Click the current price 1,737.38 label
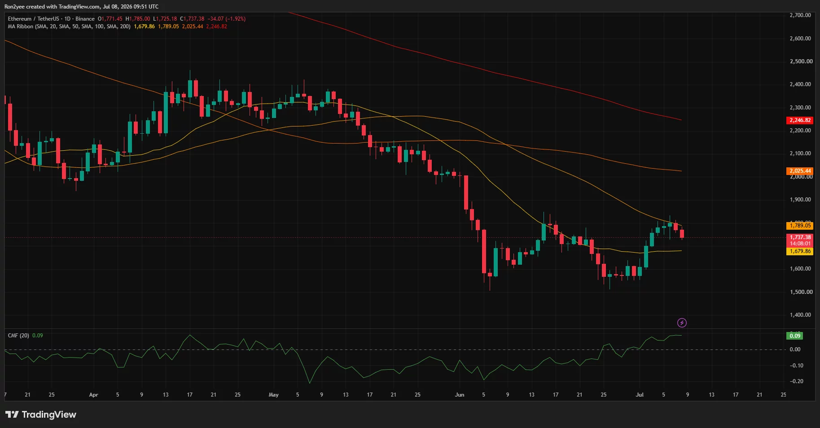Screen dimensions: 820x428 coord(800,237)
